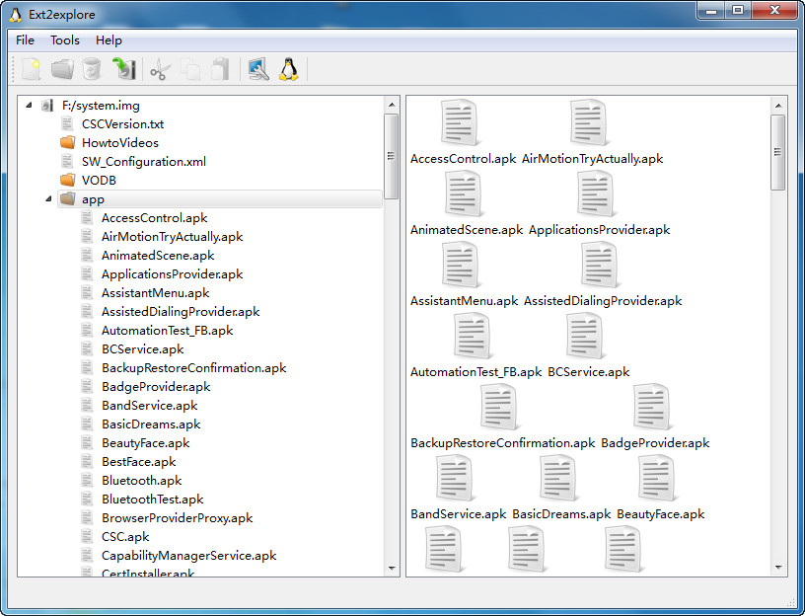Click the save-to-disk green arrow icon

pyautogui.click(x=123, y=69)
